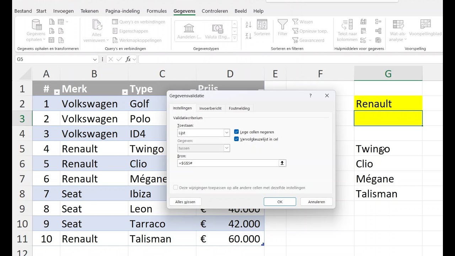
Task: Click the 60.000 price cell
Action: (x=230, y=239)
